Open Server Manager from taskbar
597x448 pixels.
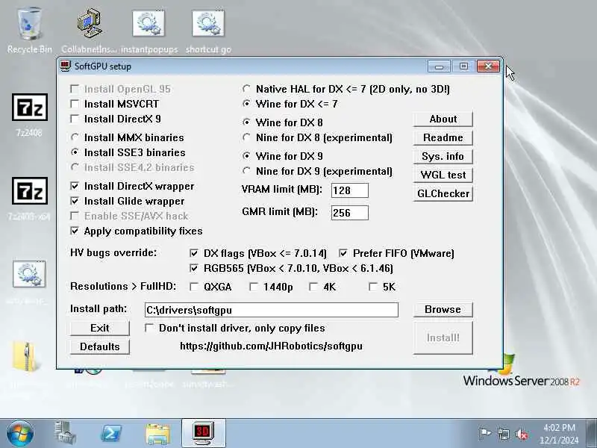65,433
